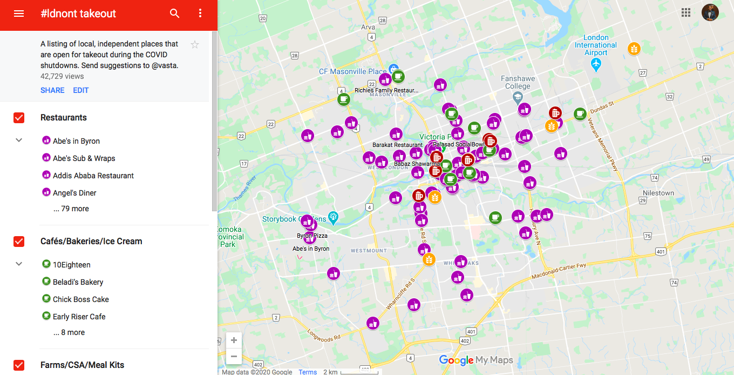Click the green cafe pin next to CF Masonville Place
The image size is (734, 375).
tap(398, 77)
